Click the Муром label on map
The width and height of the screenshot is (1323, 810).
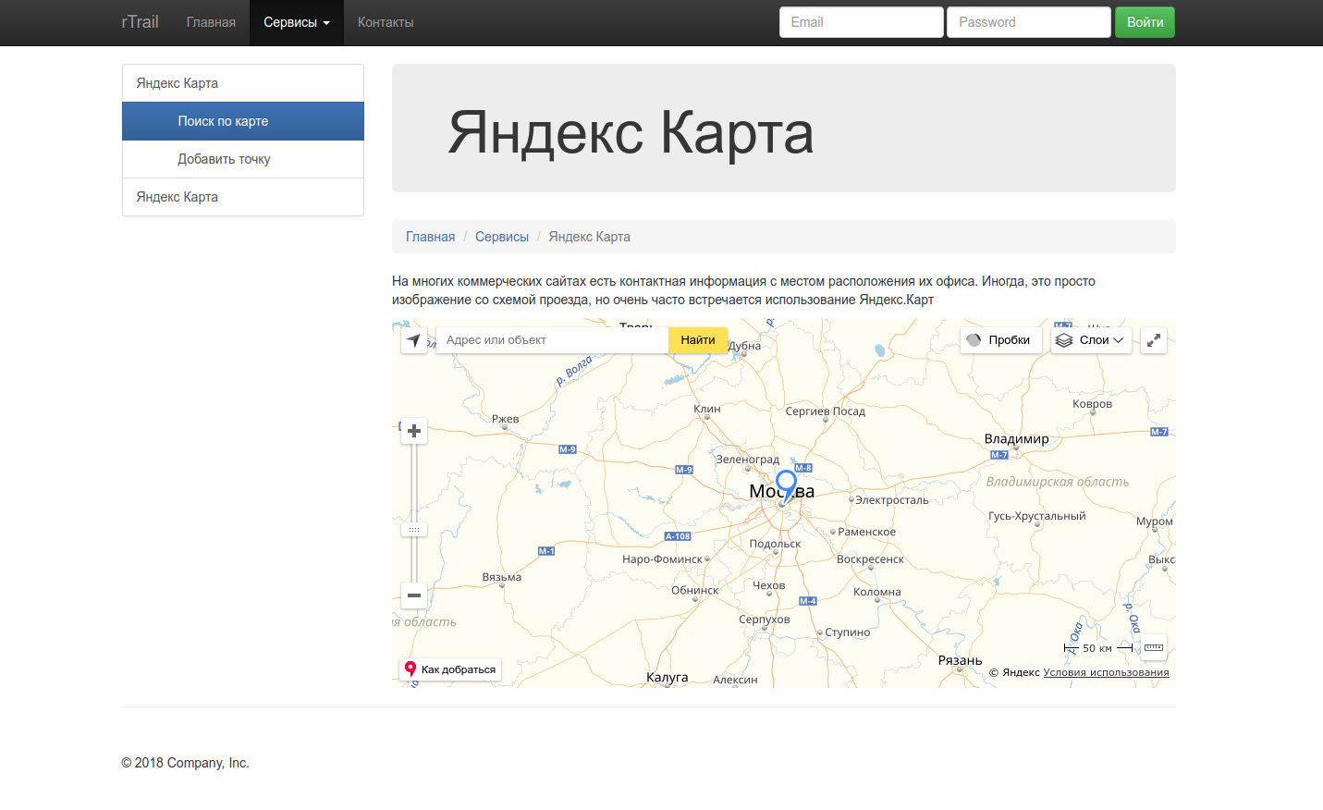(1155, 522)
